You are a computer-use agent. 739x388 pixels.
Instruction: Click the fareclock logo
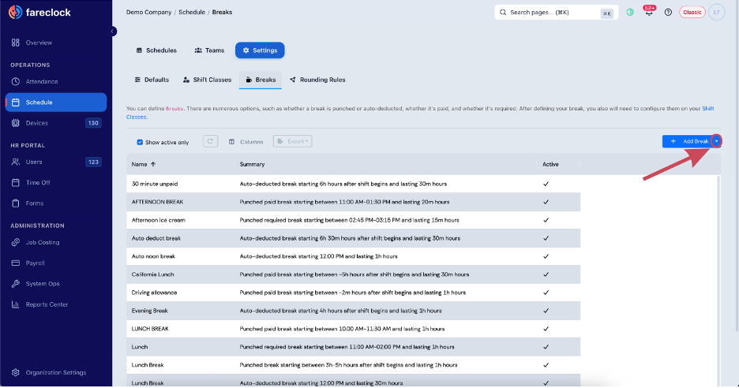coord(39,13)
